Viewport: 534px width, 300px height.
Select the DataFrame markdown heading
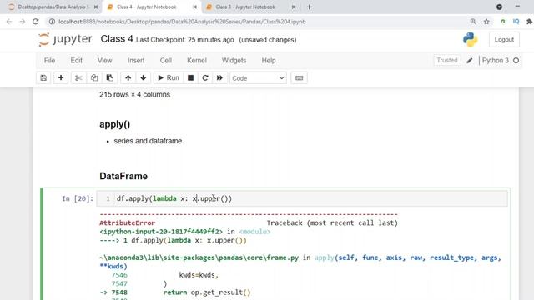click(123, 176)
